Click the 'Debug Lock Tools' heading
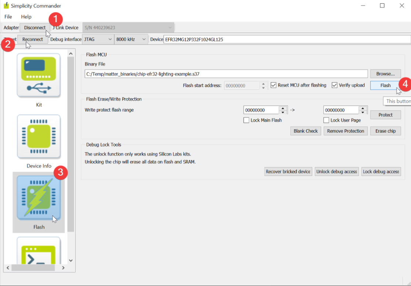Viewport: 411px width, 286px height. pyautogui.click(x=104, y=144)
